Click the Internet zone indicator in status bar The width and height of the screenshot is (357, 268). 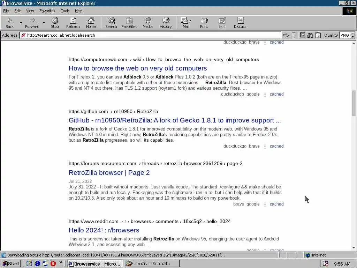(316, 255)
